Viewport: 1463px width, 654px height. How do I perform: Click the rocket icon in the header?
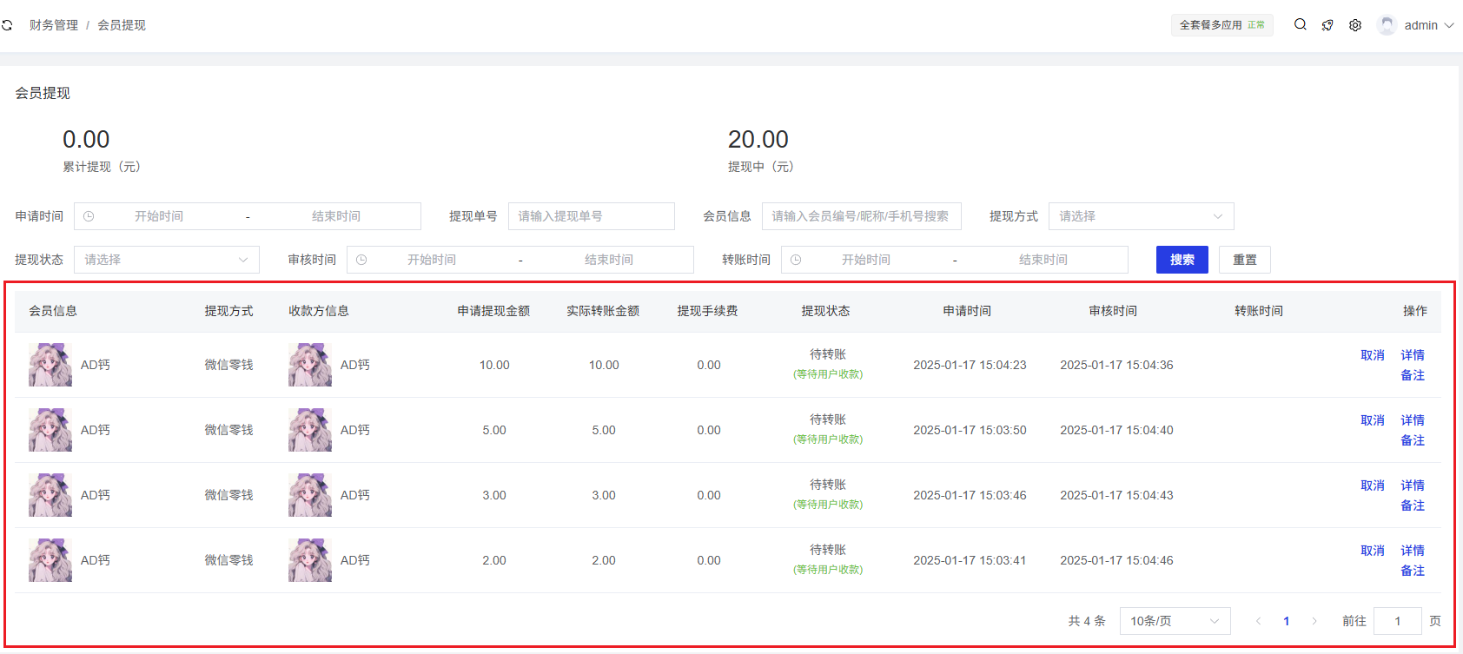click(1327, 25)
